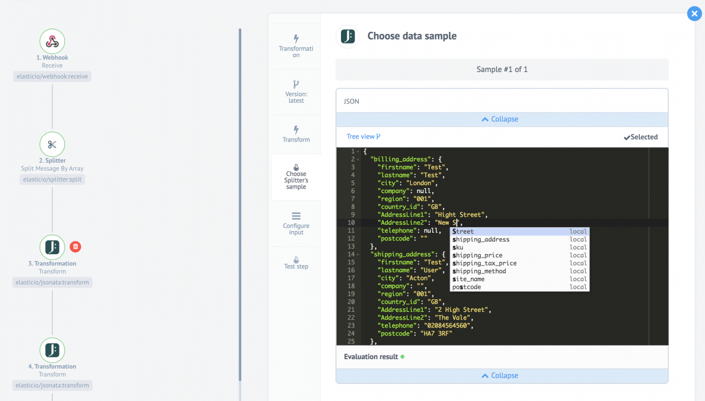Image resolution: width=705 pixels, height=401 pixels.
Task: Open the Test step tab
Action: (x=296, y=262)
